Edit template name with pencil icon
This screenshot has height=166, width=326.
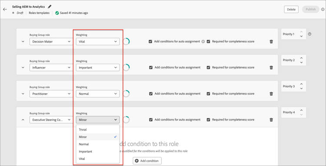pos(50,7)
